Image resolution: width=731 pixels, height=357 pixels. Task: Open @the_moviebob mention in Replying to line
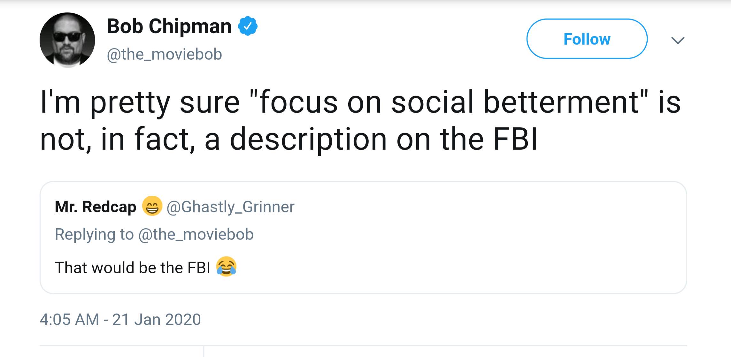[x=196, y=234]
